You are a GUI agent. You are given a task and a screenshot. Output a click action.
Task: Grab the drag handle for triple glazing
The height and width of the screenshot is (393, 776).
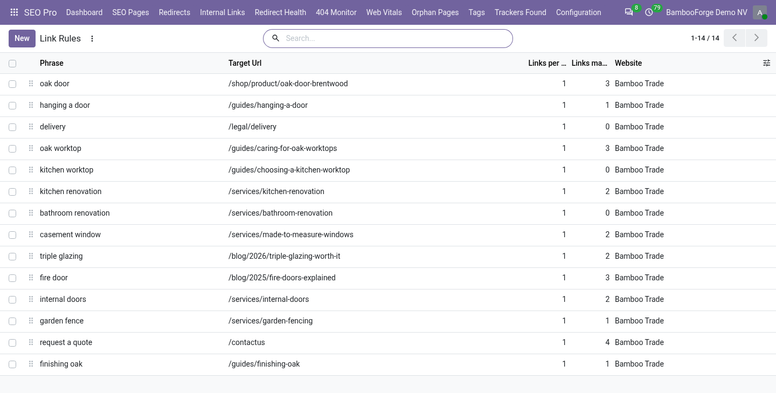[31, 256]
